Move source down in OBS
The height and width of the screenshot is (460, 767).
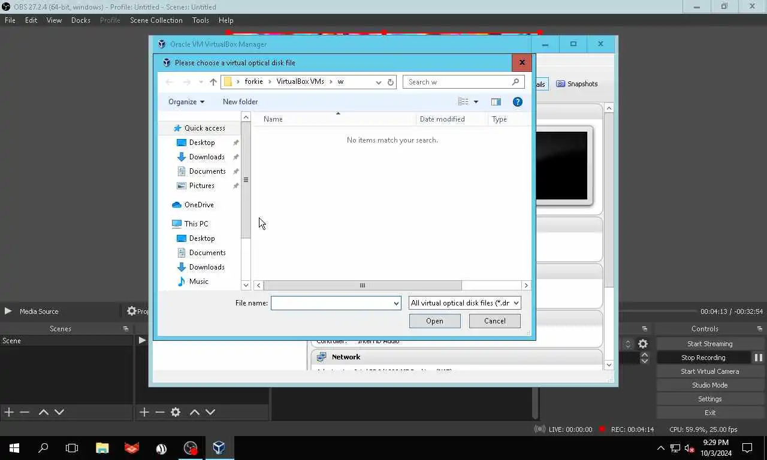[210, 412]
